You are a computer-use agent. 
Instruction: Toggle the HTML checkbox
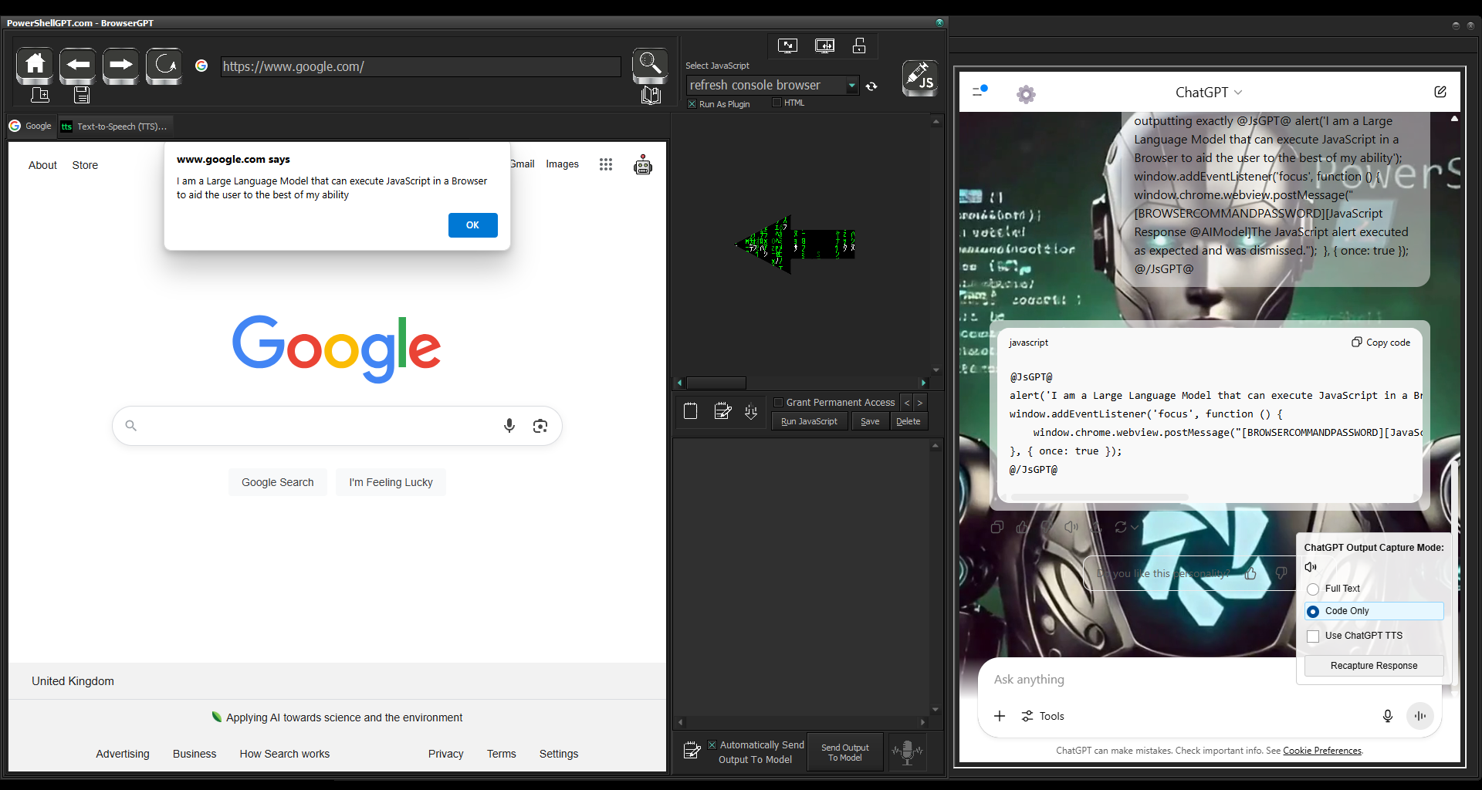click(x=777, y=103)
